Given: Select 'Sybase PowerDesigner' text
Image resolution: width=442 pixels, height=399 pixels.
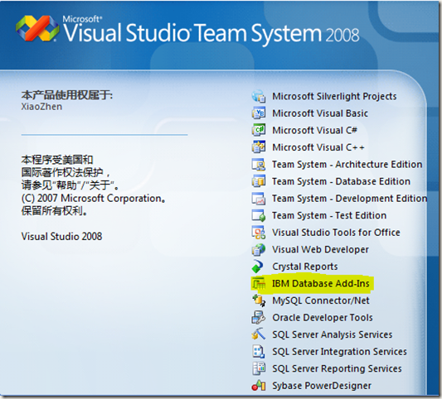Looking at the screenshot, I should (x=322, y=386).
